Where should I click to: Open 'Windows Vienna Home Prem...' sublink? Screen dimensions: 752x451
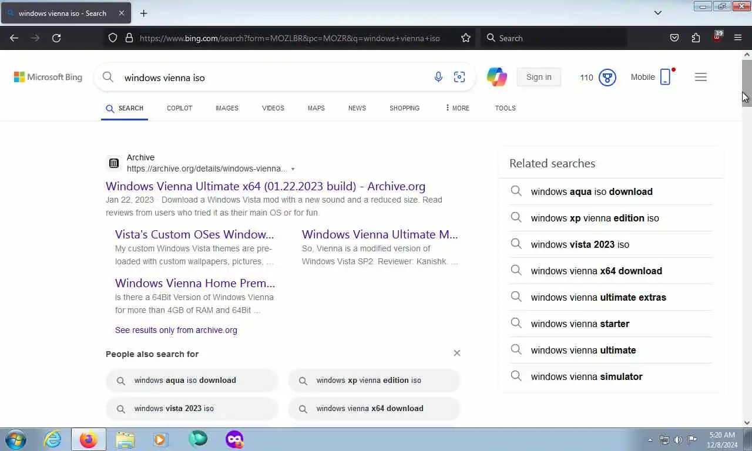[x=195, y=283]
